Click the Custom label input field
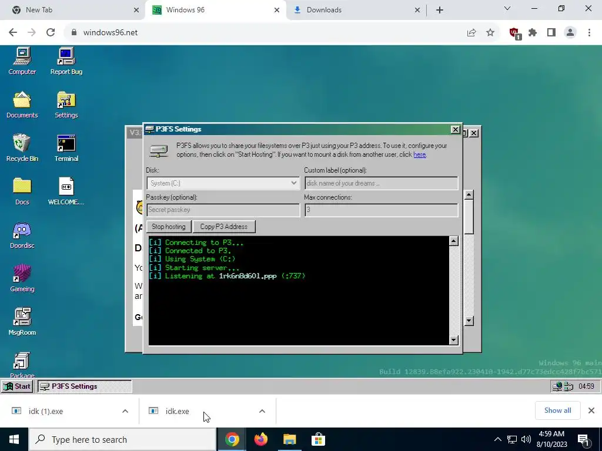Image resolution: width=602 pixels, height=451 pixels. tap(381, 183)
